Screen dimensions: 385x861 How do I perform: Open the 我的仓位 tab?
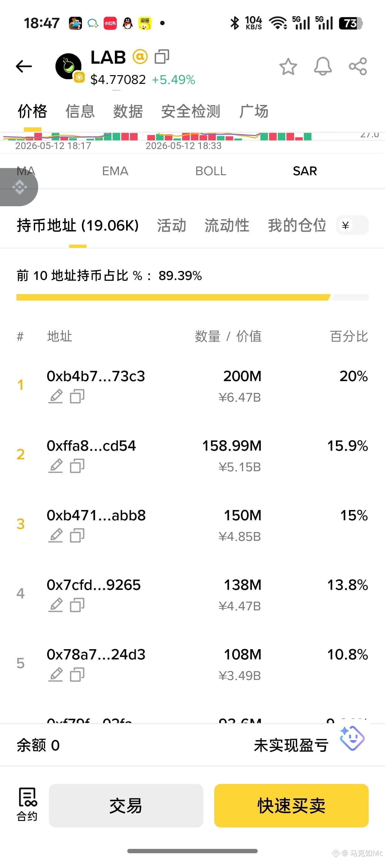point(297,225)
